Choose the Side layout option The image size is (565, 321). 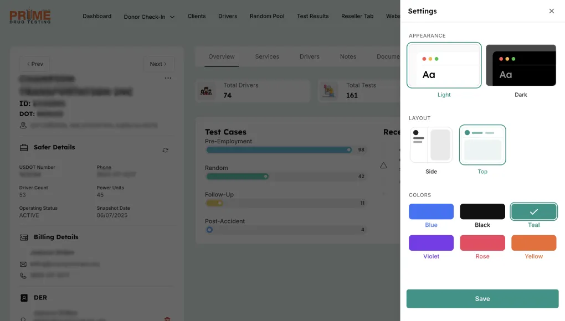tap(431, 145)
